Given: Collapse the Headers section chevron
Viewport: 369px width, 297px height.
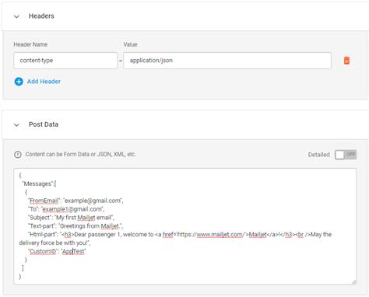Looking at the screenshot, I should 16,16.
